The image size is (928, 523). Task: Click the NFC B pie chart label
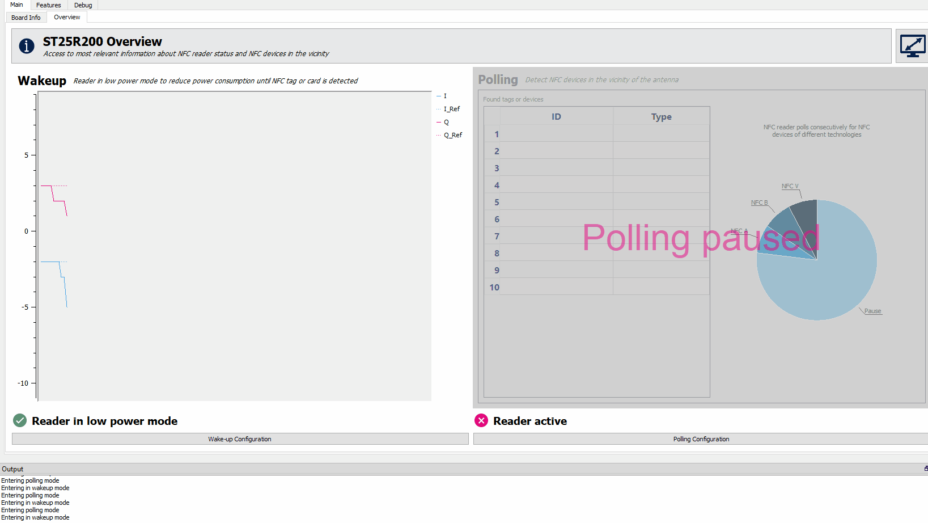pyautogui.click(x=759, y=203)
